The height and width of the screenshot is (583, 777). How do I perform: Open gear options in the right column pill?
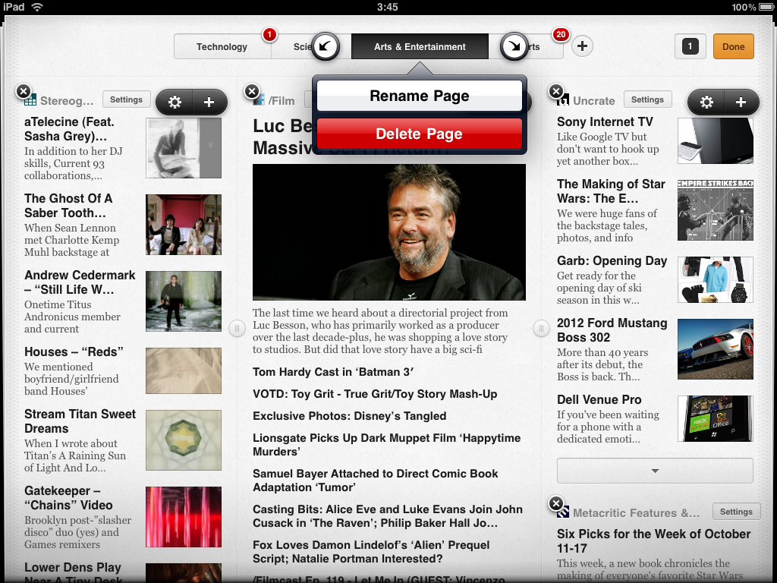click(706, 102)
